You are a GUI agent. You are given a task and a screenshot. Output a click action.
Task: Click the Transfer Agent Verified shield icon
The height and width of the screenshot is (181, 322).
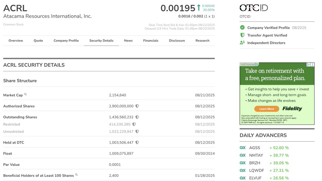click(x=242, y=35)
